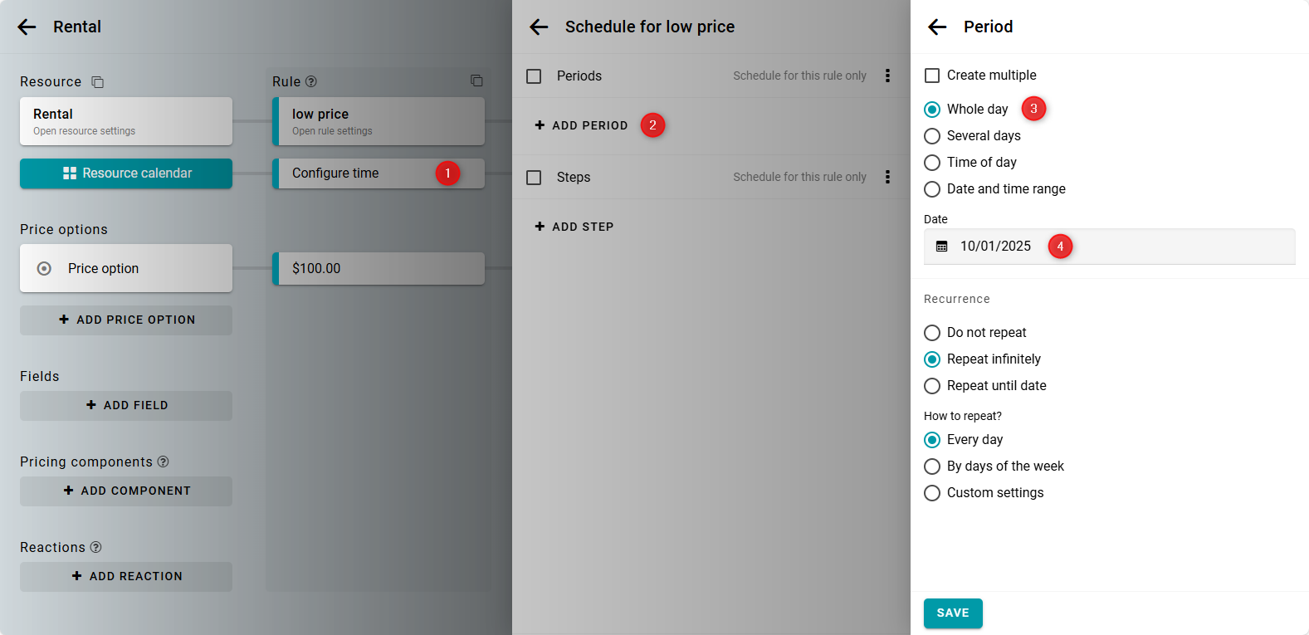This screenshot has width=1309, height=635.
Task: Click the back arrow in Period panel
Action: (x=937, y=27)
